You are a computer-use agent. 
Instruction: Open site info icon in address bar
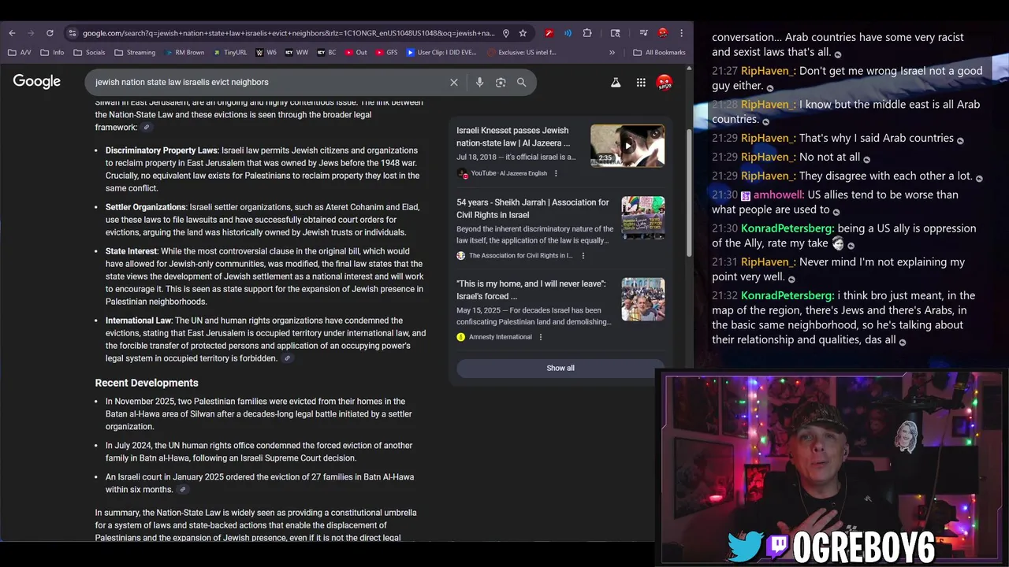pyautogui.click(x=73, y=33)
